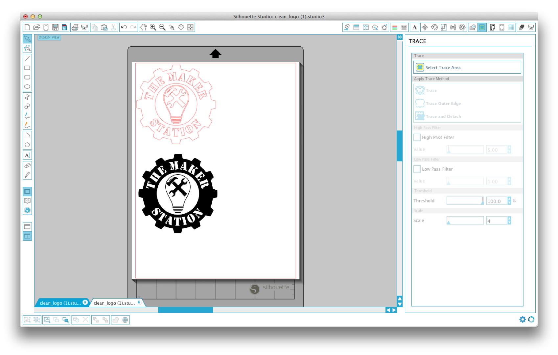The height and width of the screenshot is (355, 558).
Task: Open the Line Style options icon
Action: [404, 27]
